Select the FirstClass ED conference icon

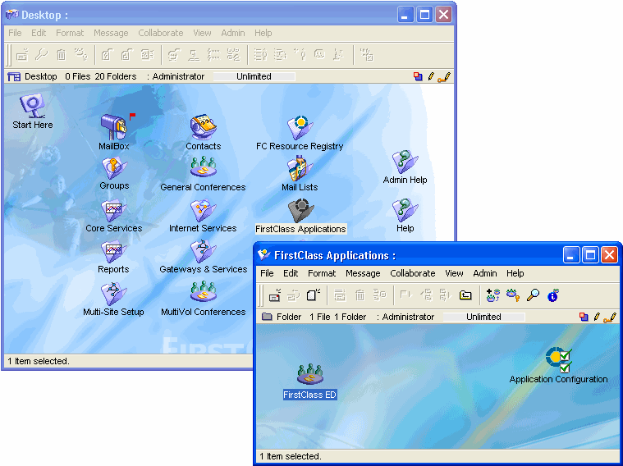pyautogui.click(x=309, y=376)
